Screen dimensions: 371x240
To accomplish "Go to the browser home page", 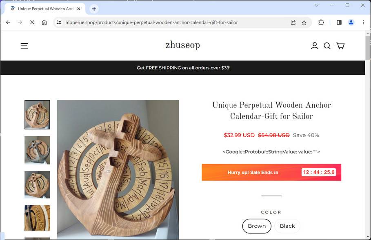I will click(x=44, y=22).
